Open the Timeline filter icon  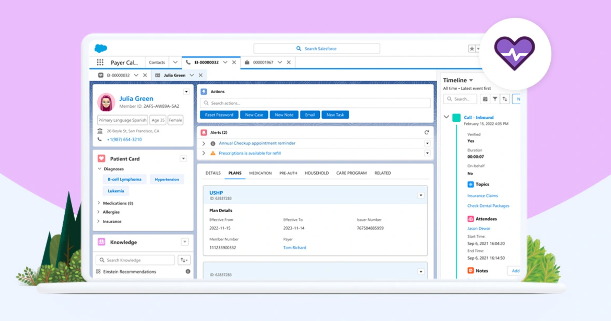point(495,99)
